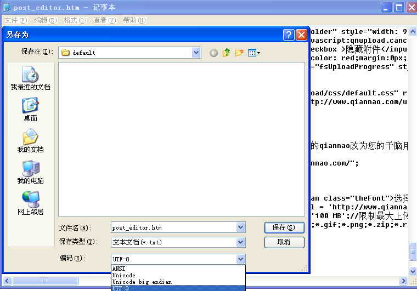
Task: Click the file name input field
Action: [174, 227]
